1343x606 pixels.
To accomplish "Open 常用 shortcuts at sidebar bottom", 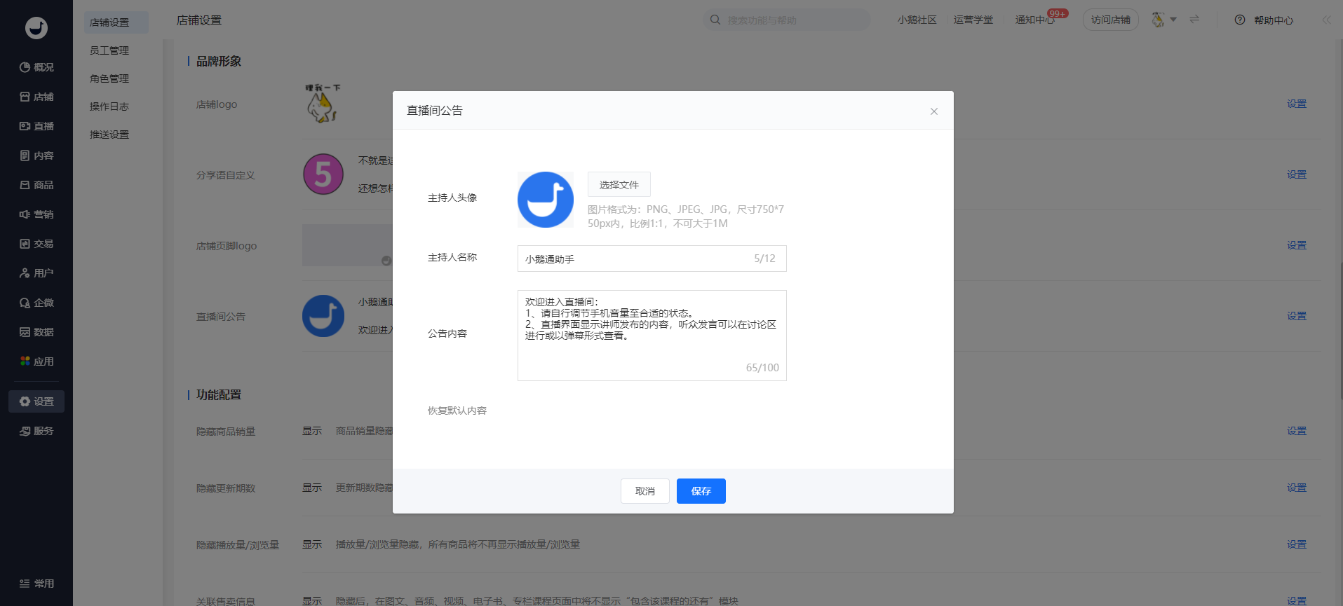I will pos(36,584).
